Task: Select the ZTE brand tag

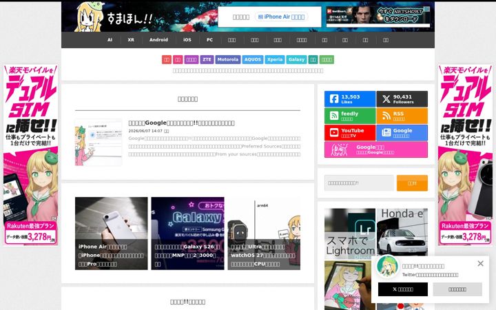Action: (207, 59)
